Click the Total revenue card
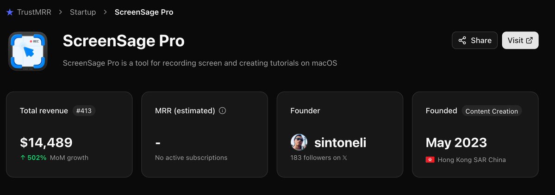The width and height of the screenshot is (555, 195). (x=69, y=134)
